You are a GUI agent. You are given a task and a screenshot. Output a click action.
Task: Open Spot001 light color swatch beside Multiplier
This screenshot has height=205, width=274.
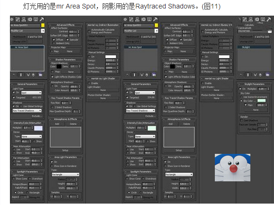[38, 128]
